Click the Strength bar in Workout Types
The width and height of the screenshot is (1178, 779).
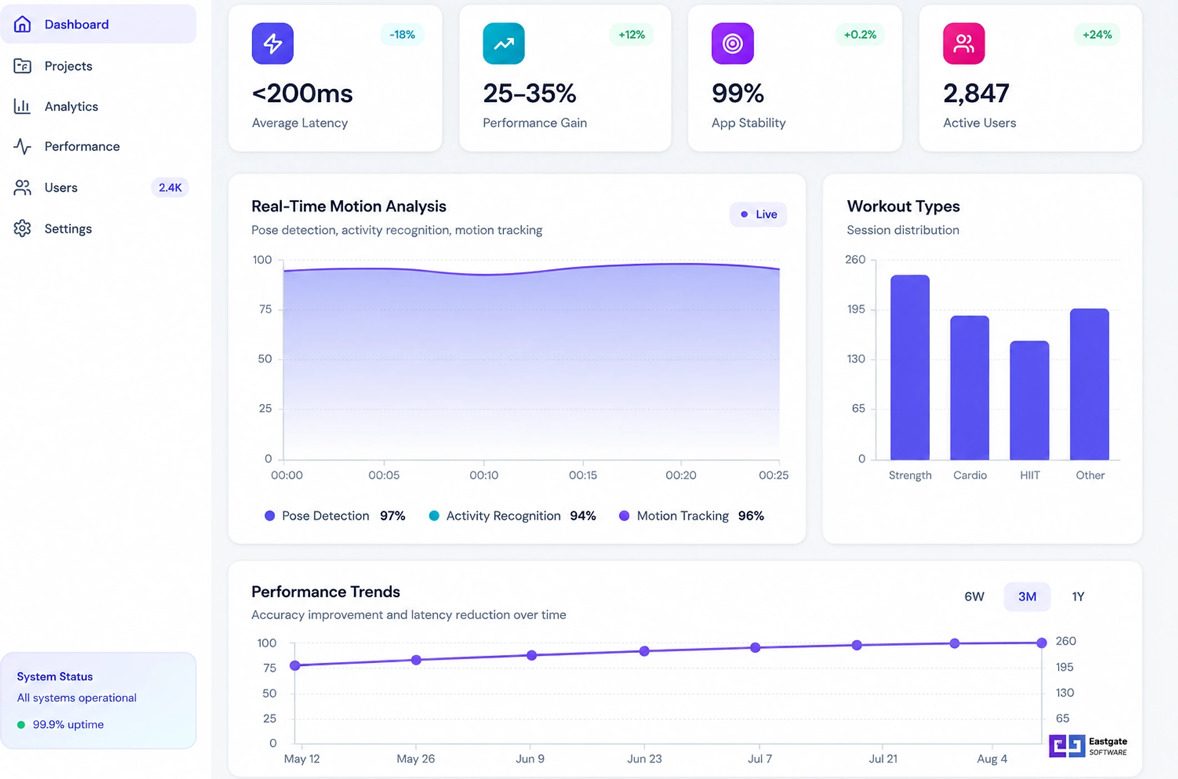pos(910,367)
